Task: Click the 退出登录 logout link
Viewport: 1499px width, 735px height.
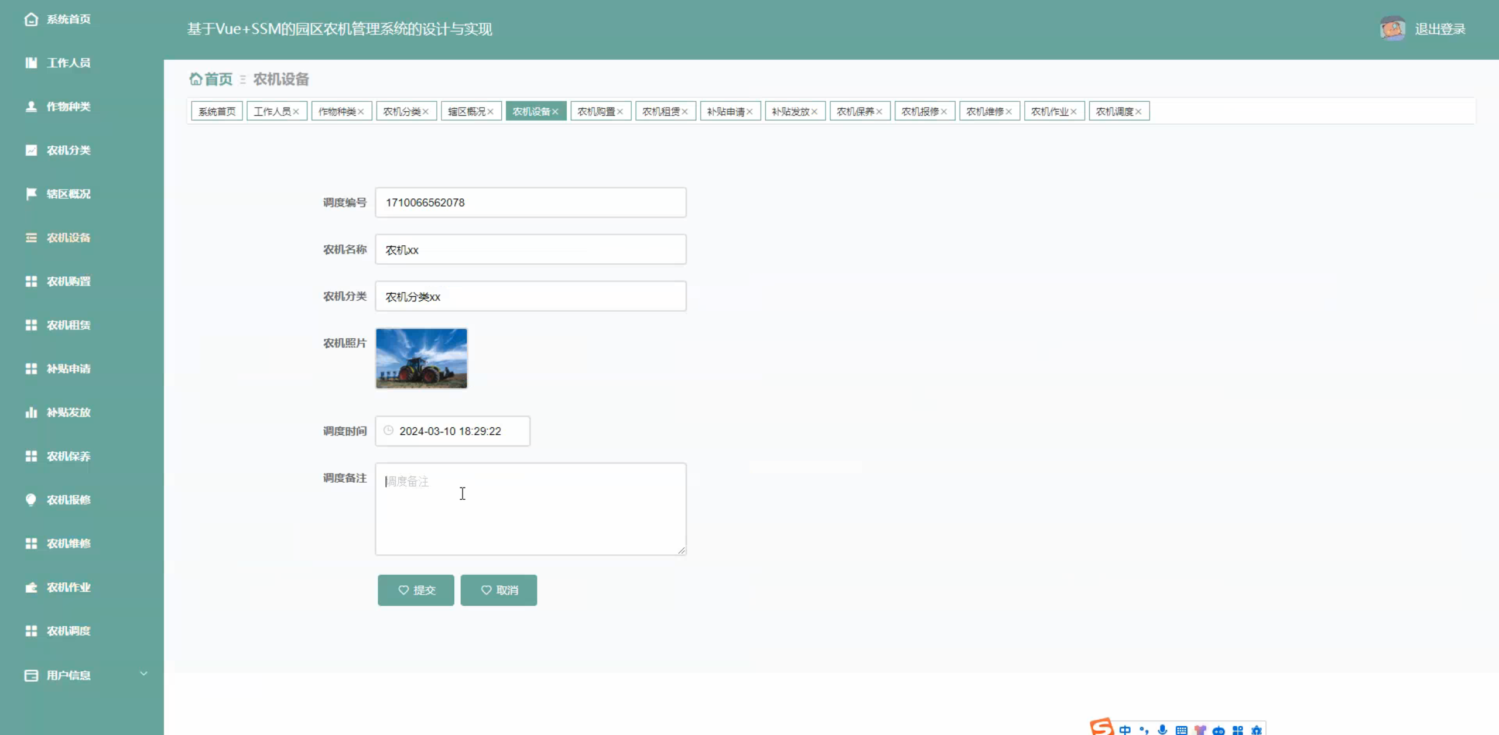Action: pyautogui.click(x=1440, y=29)
